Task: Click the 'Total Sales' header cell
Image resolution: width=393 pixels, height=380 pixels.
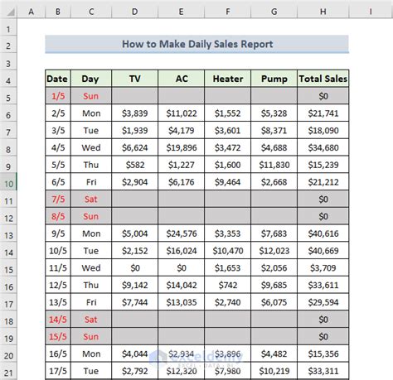Action: coord(323,79)
